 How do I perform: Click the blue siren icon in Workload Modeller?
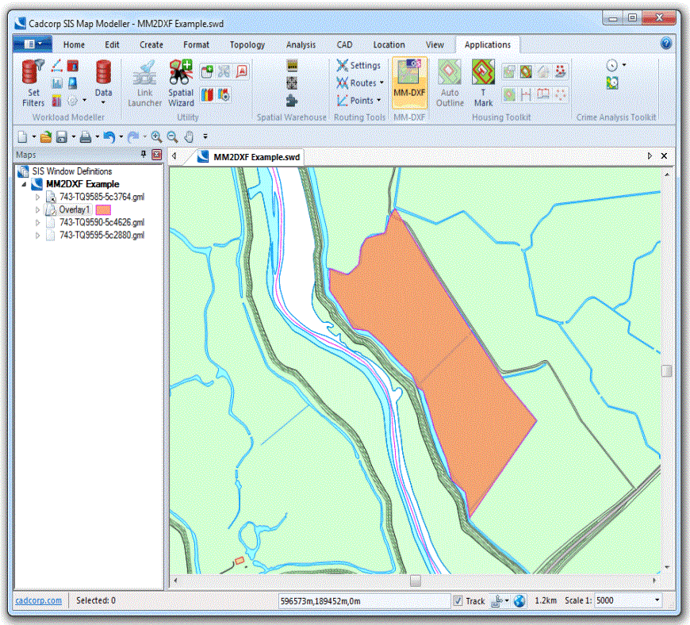[x=73, y=83]
